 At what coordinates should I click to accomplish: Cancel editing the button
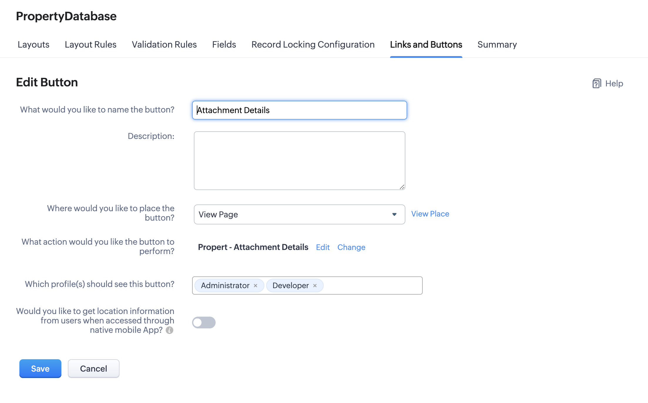point(93,369)
